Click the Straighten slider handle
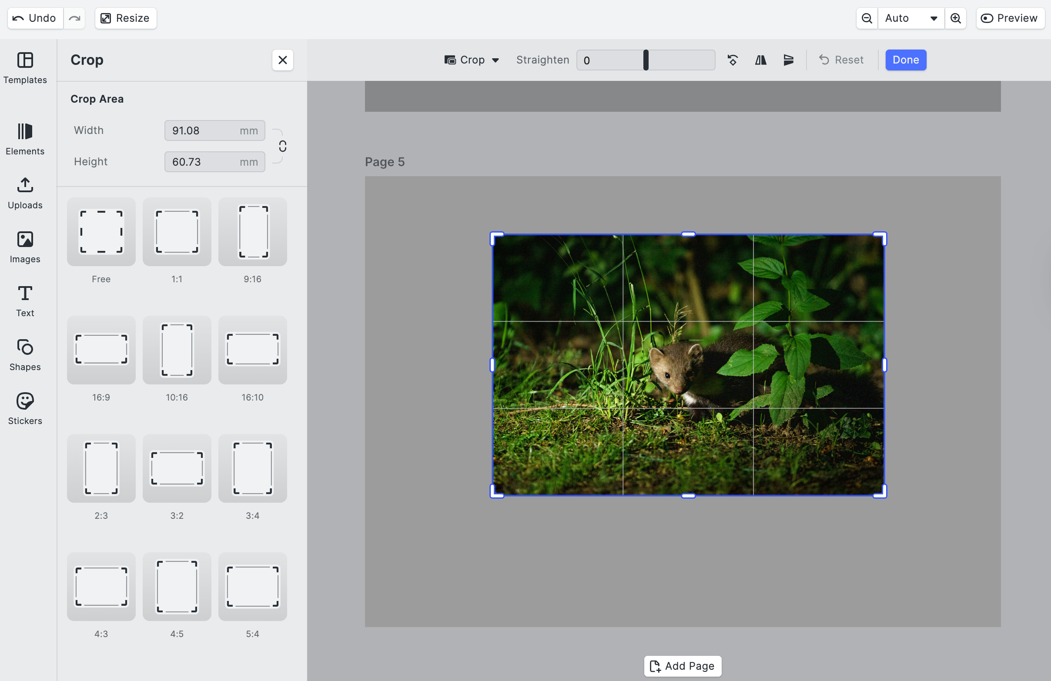This screenshot has height=681, width=1051. pyautogui.click(x=646, y=60)
